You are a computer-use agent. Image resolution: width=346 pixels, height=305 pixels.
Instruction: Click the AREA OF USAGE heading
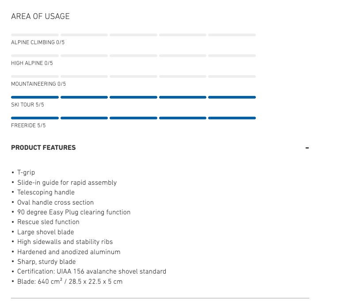tap(40, 16)
